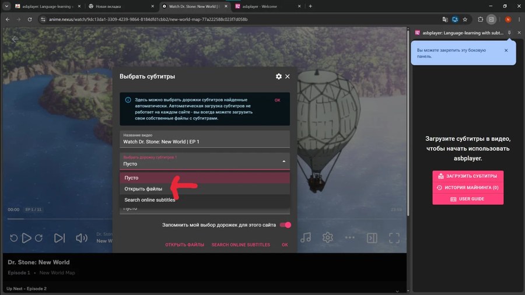Play the video
The image size is (525, 295).
(26, 238)
